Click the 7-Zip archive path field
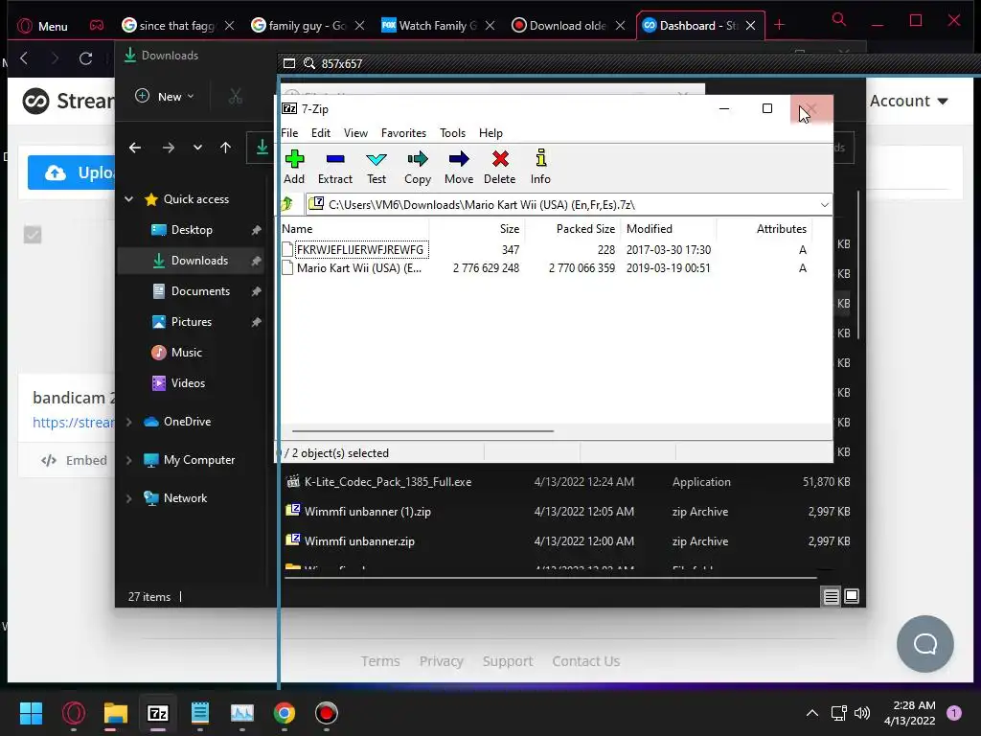Screen dimensions: 981x736 (568, 205)
